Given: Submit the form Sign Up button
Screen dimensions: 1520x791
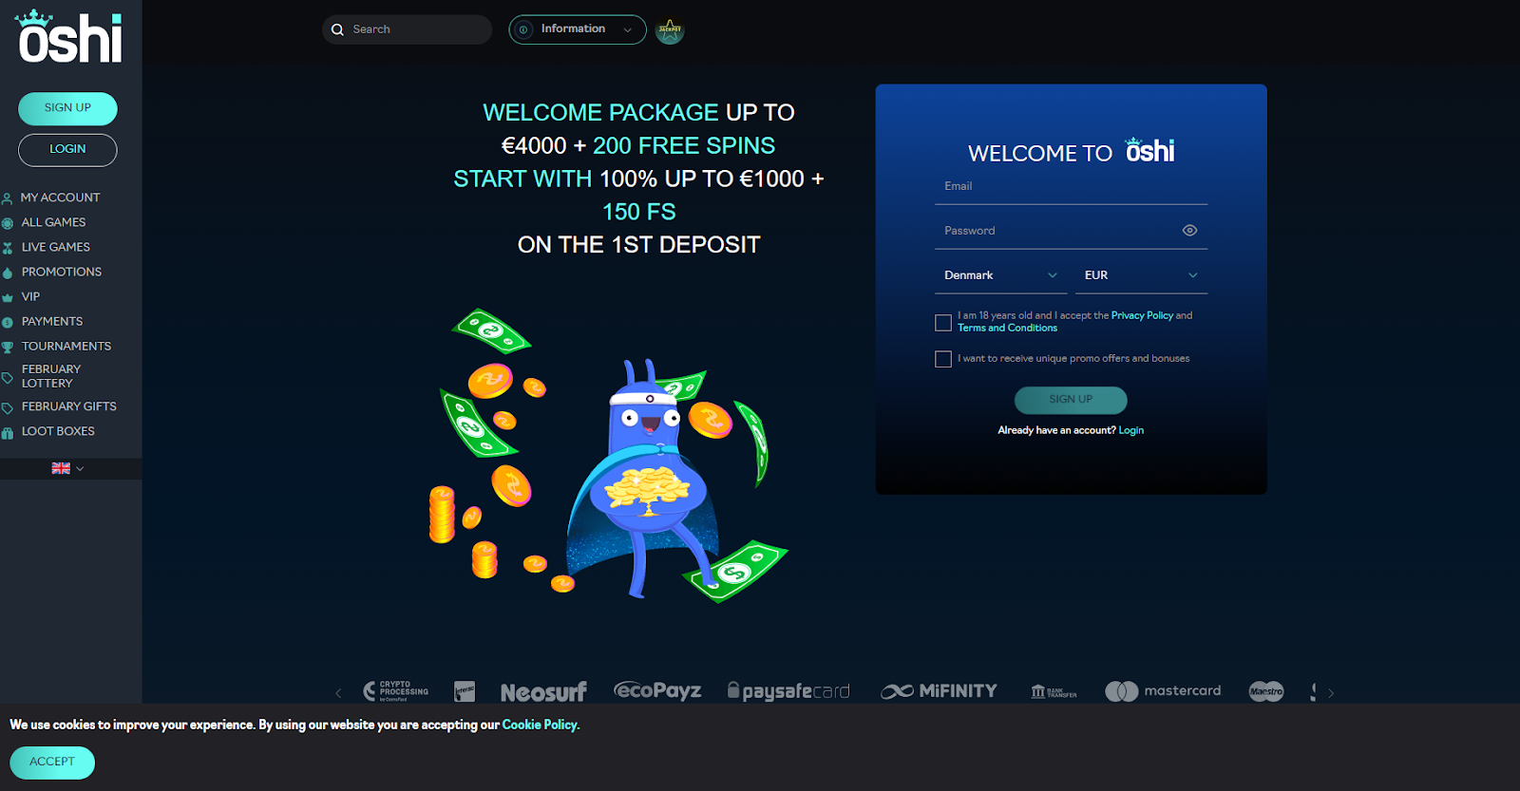Looking at the screenshot, I should pyautogui.click(x=1071, y=400).
